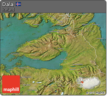This screenshot has width=107, height=96.
Task: Select the Hvammur place label
Action: tap(61, 49)
